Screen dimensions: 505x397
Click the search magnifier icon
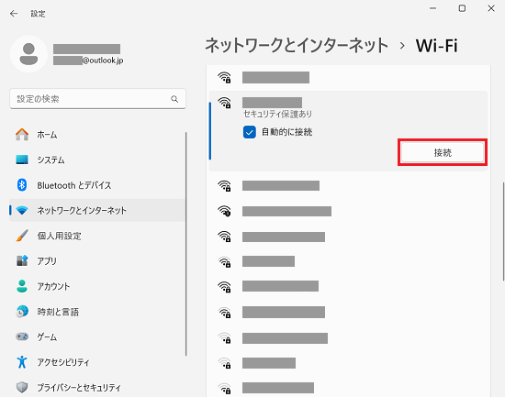(x=174, y=99)
